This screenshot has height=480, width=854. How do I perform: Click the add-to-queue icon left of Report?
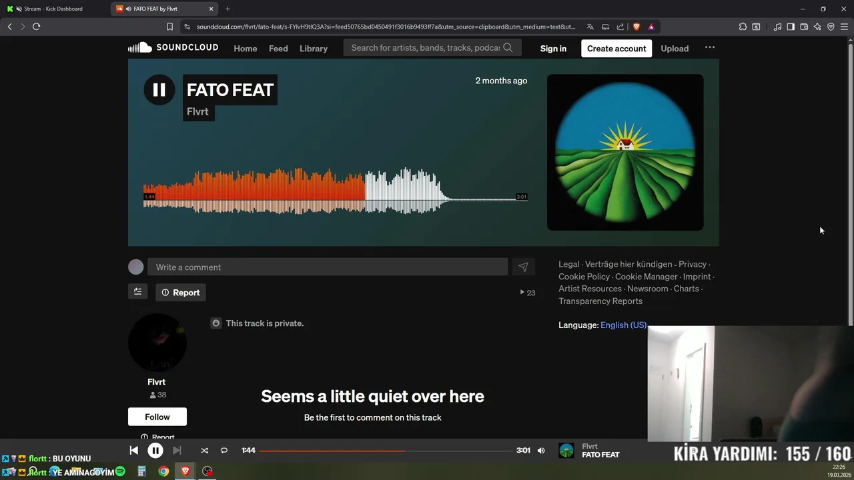coord(137,291)
